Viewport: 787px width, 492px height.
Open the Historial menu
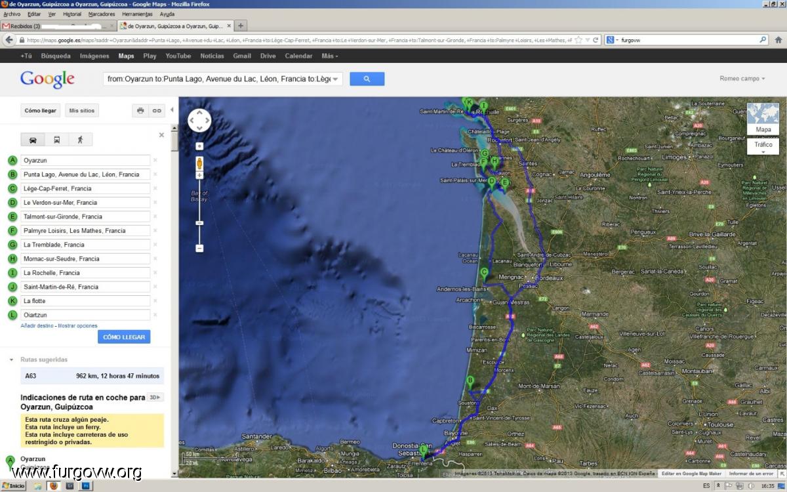pyautogui.click(x=72, y=14)
